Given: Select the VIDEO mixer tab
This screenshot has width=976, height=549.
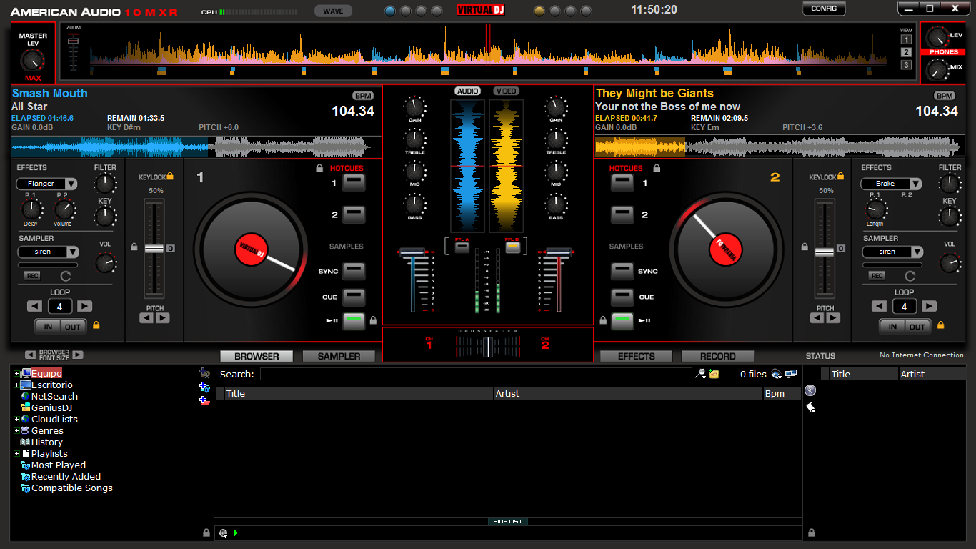Looking at the screenshot, I should (507, 91).
